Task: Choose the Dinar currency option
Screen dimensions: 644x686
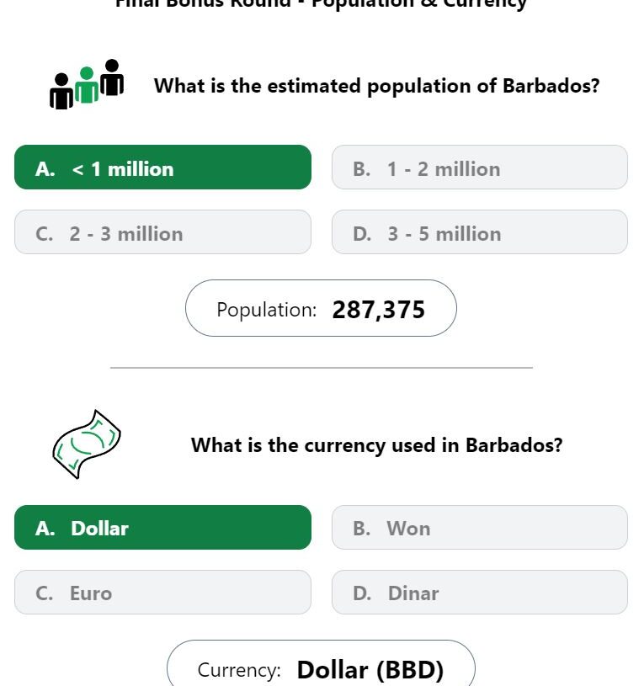Action: pos(480,592)
